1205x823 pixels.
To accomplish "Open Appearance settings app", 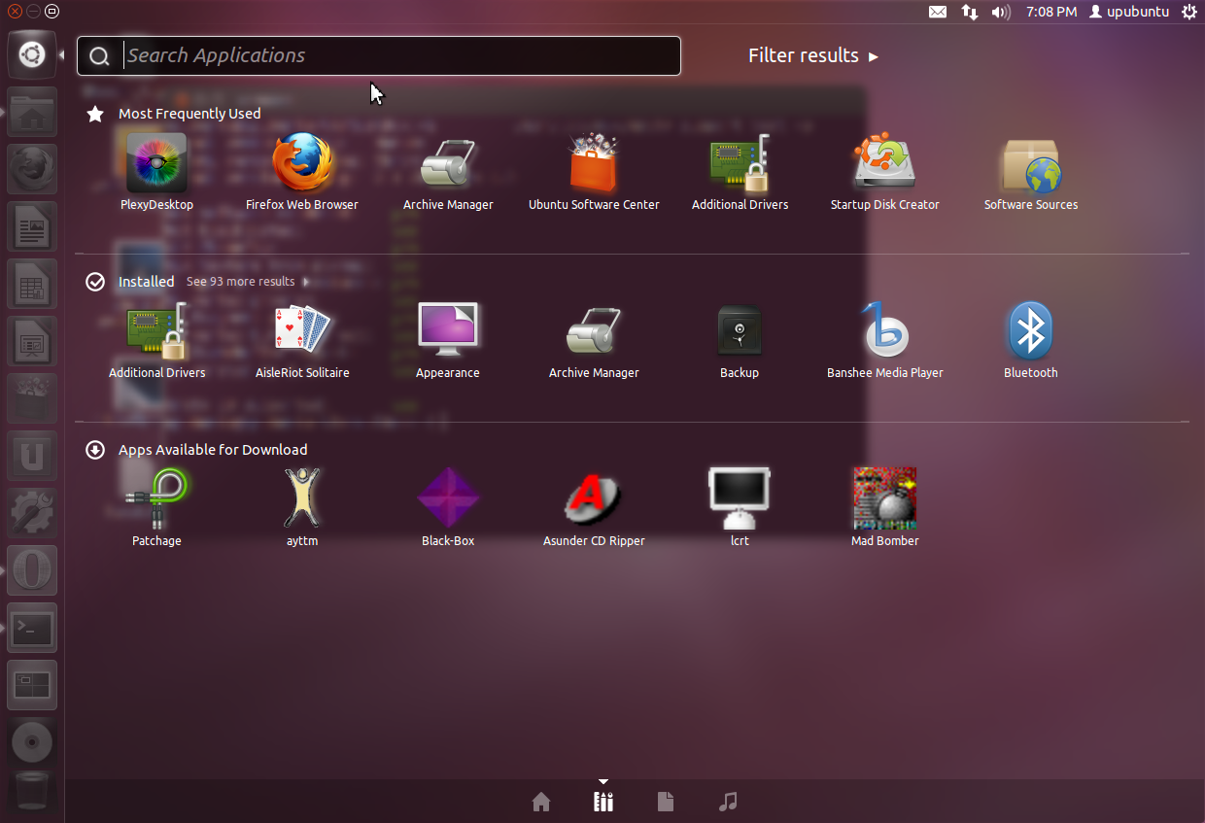I will click(x=448, y=340).
